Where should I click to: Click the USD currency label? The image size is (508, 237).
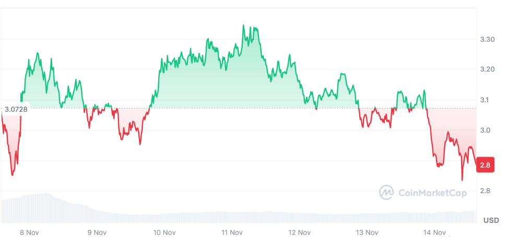[x=491, y=220]
